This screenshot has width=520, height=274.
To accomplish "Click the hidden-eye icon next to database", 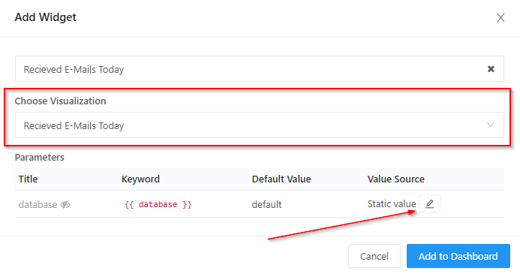I will pyautogui.click(x=65, y=205).
